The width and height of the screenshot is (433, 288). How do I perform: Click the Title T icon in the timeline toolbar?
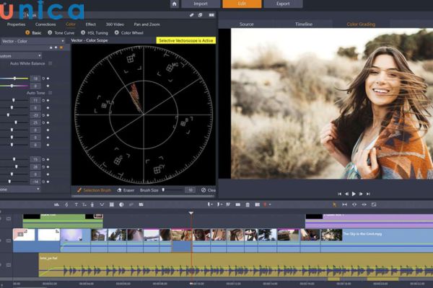76,204
